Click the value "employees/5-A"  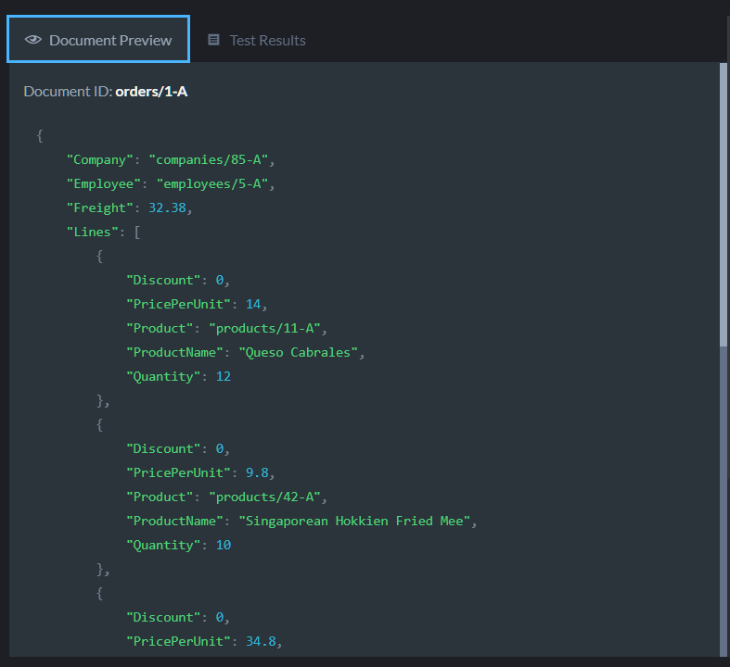click(212, 184)
